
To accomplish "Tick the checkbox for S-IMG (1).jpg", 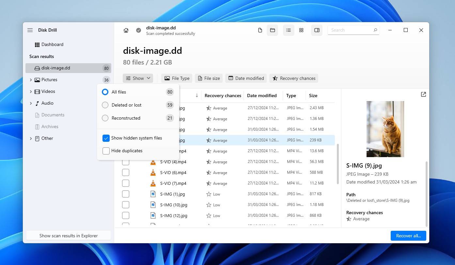I will [x=126, y=194].
